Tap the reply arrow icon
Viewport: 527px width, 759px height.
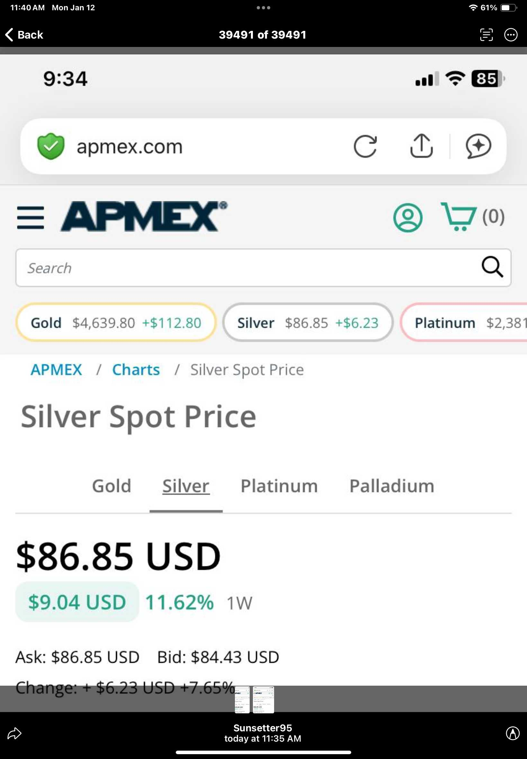coord(14,733)
